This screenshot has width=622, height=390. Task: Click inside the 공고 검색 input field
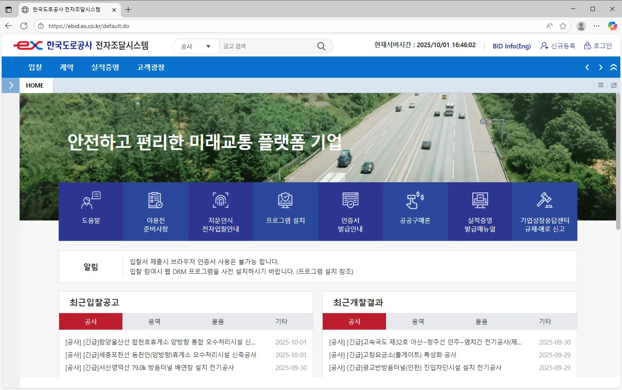[x=264, y=46]
